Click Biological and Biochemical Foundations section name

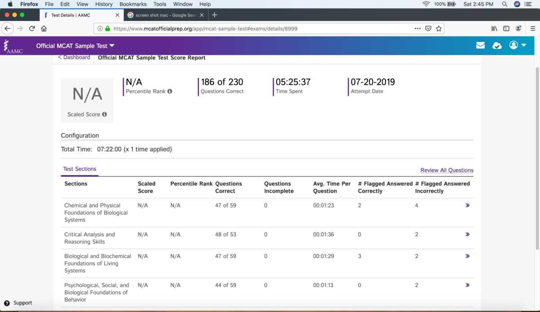(x=98, y=264)
